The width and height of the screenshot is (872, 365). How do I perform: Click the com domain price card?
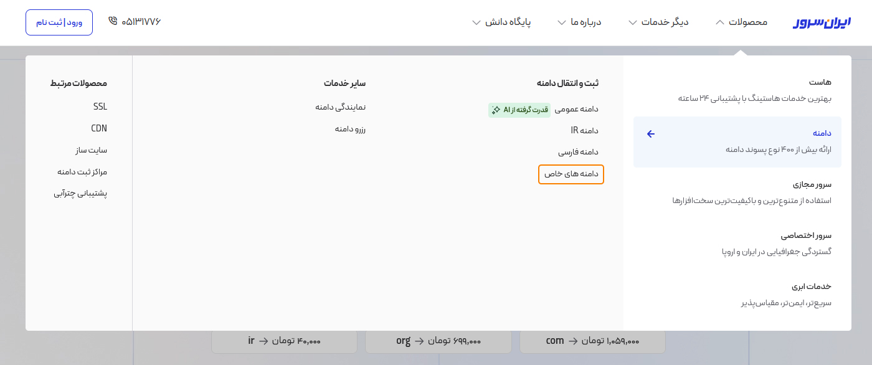tap(592, 341)
